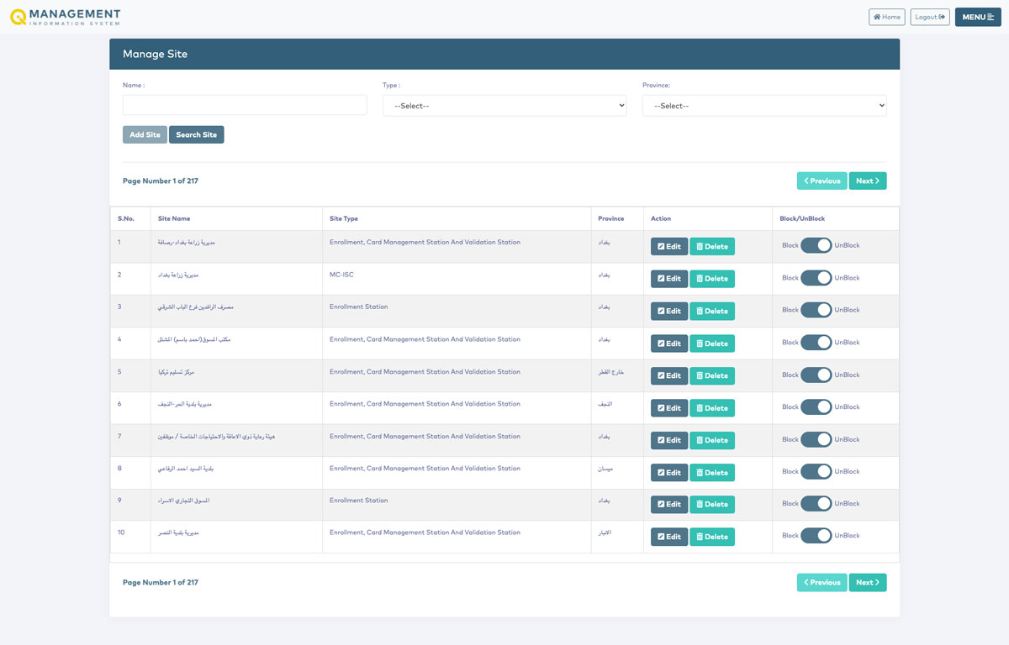The image size is (1009, 645).
Task: Click Delete trash icon for row 7
Action: pyautogui.click(x=700, y=441)
